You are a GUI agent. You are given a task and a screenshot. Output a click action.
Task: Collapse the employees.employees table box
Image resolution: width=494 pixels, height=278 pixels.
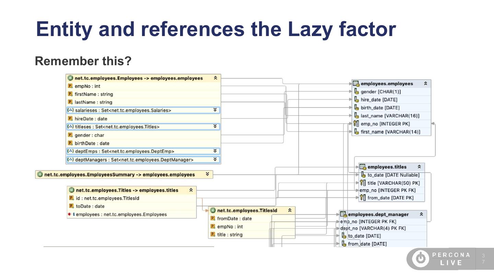(425, 84)
